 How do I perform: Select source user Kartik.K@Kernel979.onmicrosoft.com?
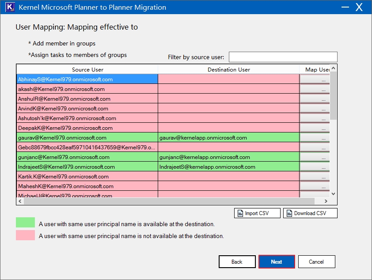coord(87,176)
